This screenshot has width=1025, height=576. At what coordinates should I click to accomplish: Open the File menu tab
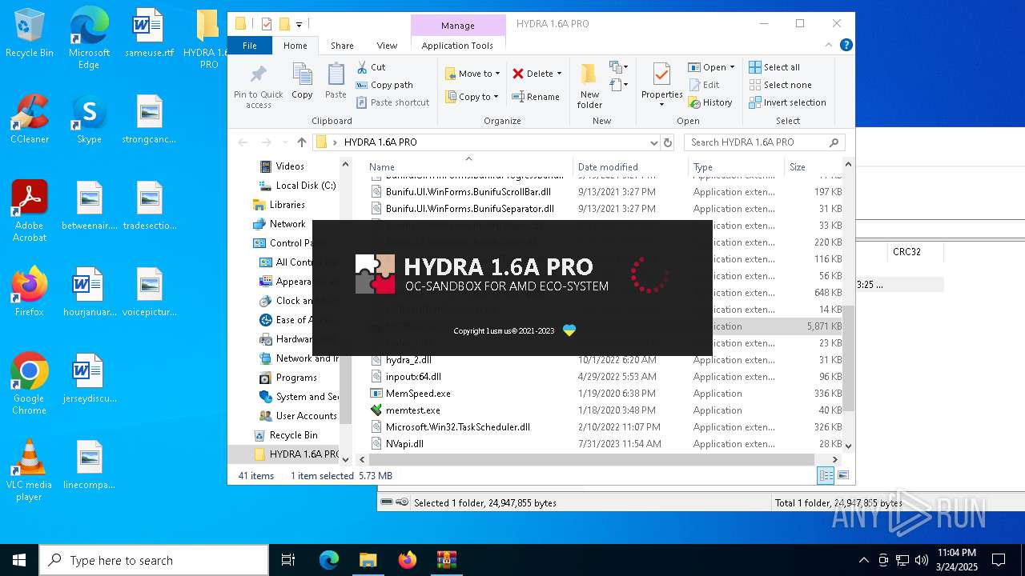(250, 46)
